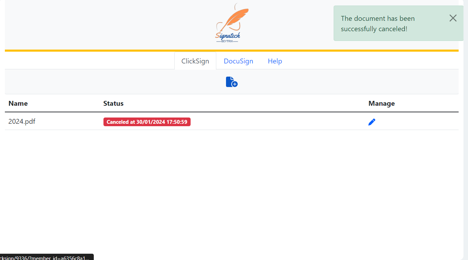Viewport: 468px width, 260px height.
Task: Click the orange feather quill logo graphic
Action: pos(236,19)
